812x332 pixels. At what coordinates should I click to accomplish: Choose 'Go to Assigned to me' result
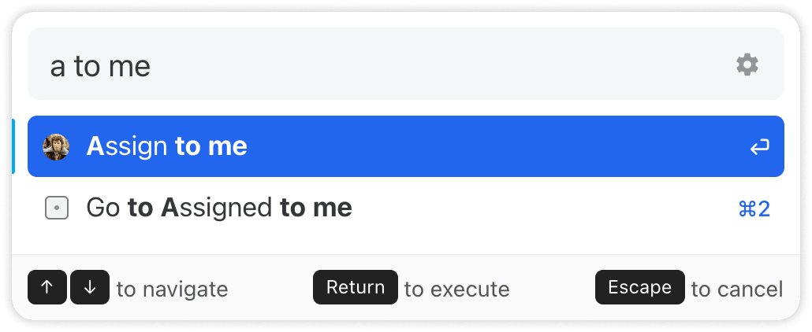tap(219, 208)
